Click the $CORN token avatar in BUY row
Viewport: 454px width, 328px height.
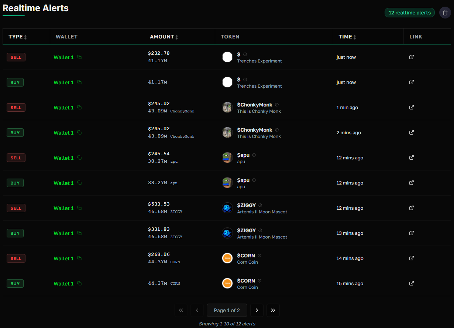[x=227, y=283]
